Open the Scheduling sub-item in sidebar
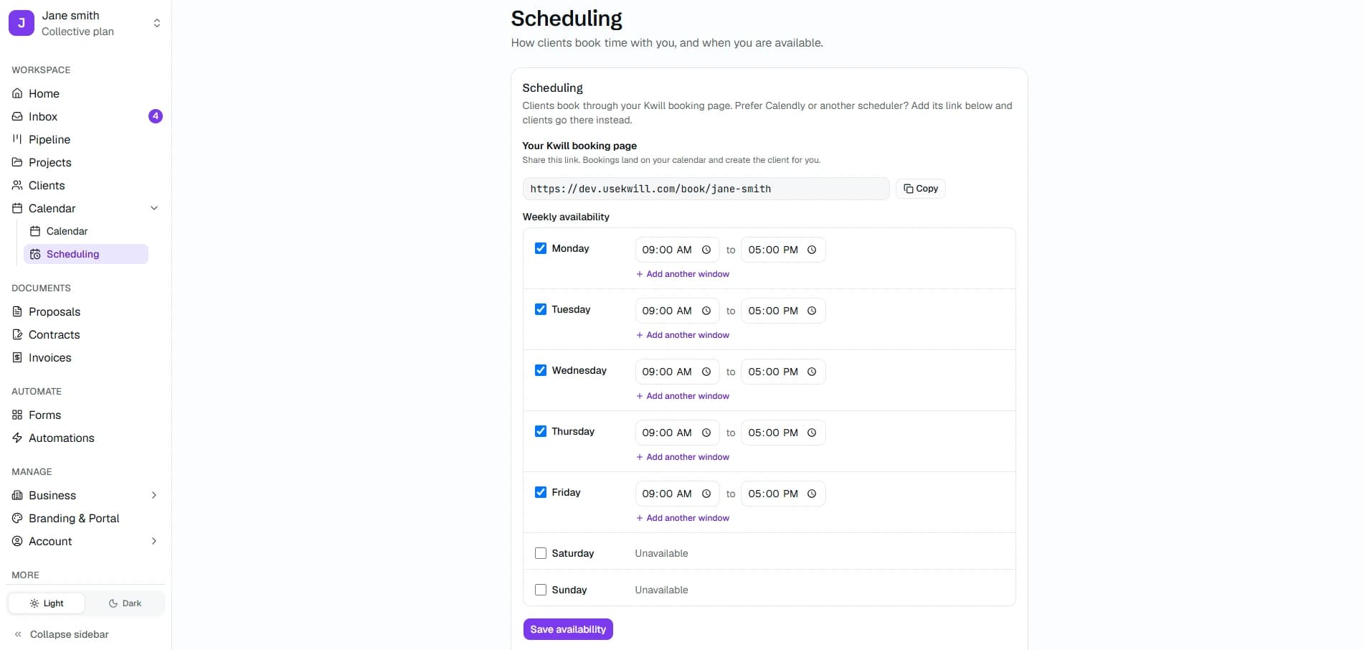The width and height of the screenshot is (1364, 650). click(x=86, y=254)
